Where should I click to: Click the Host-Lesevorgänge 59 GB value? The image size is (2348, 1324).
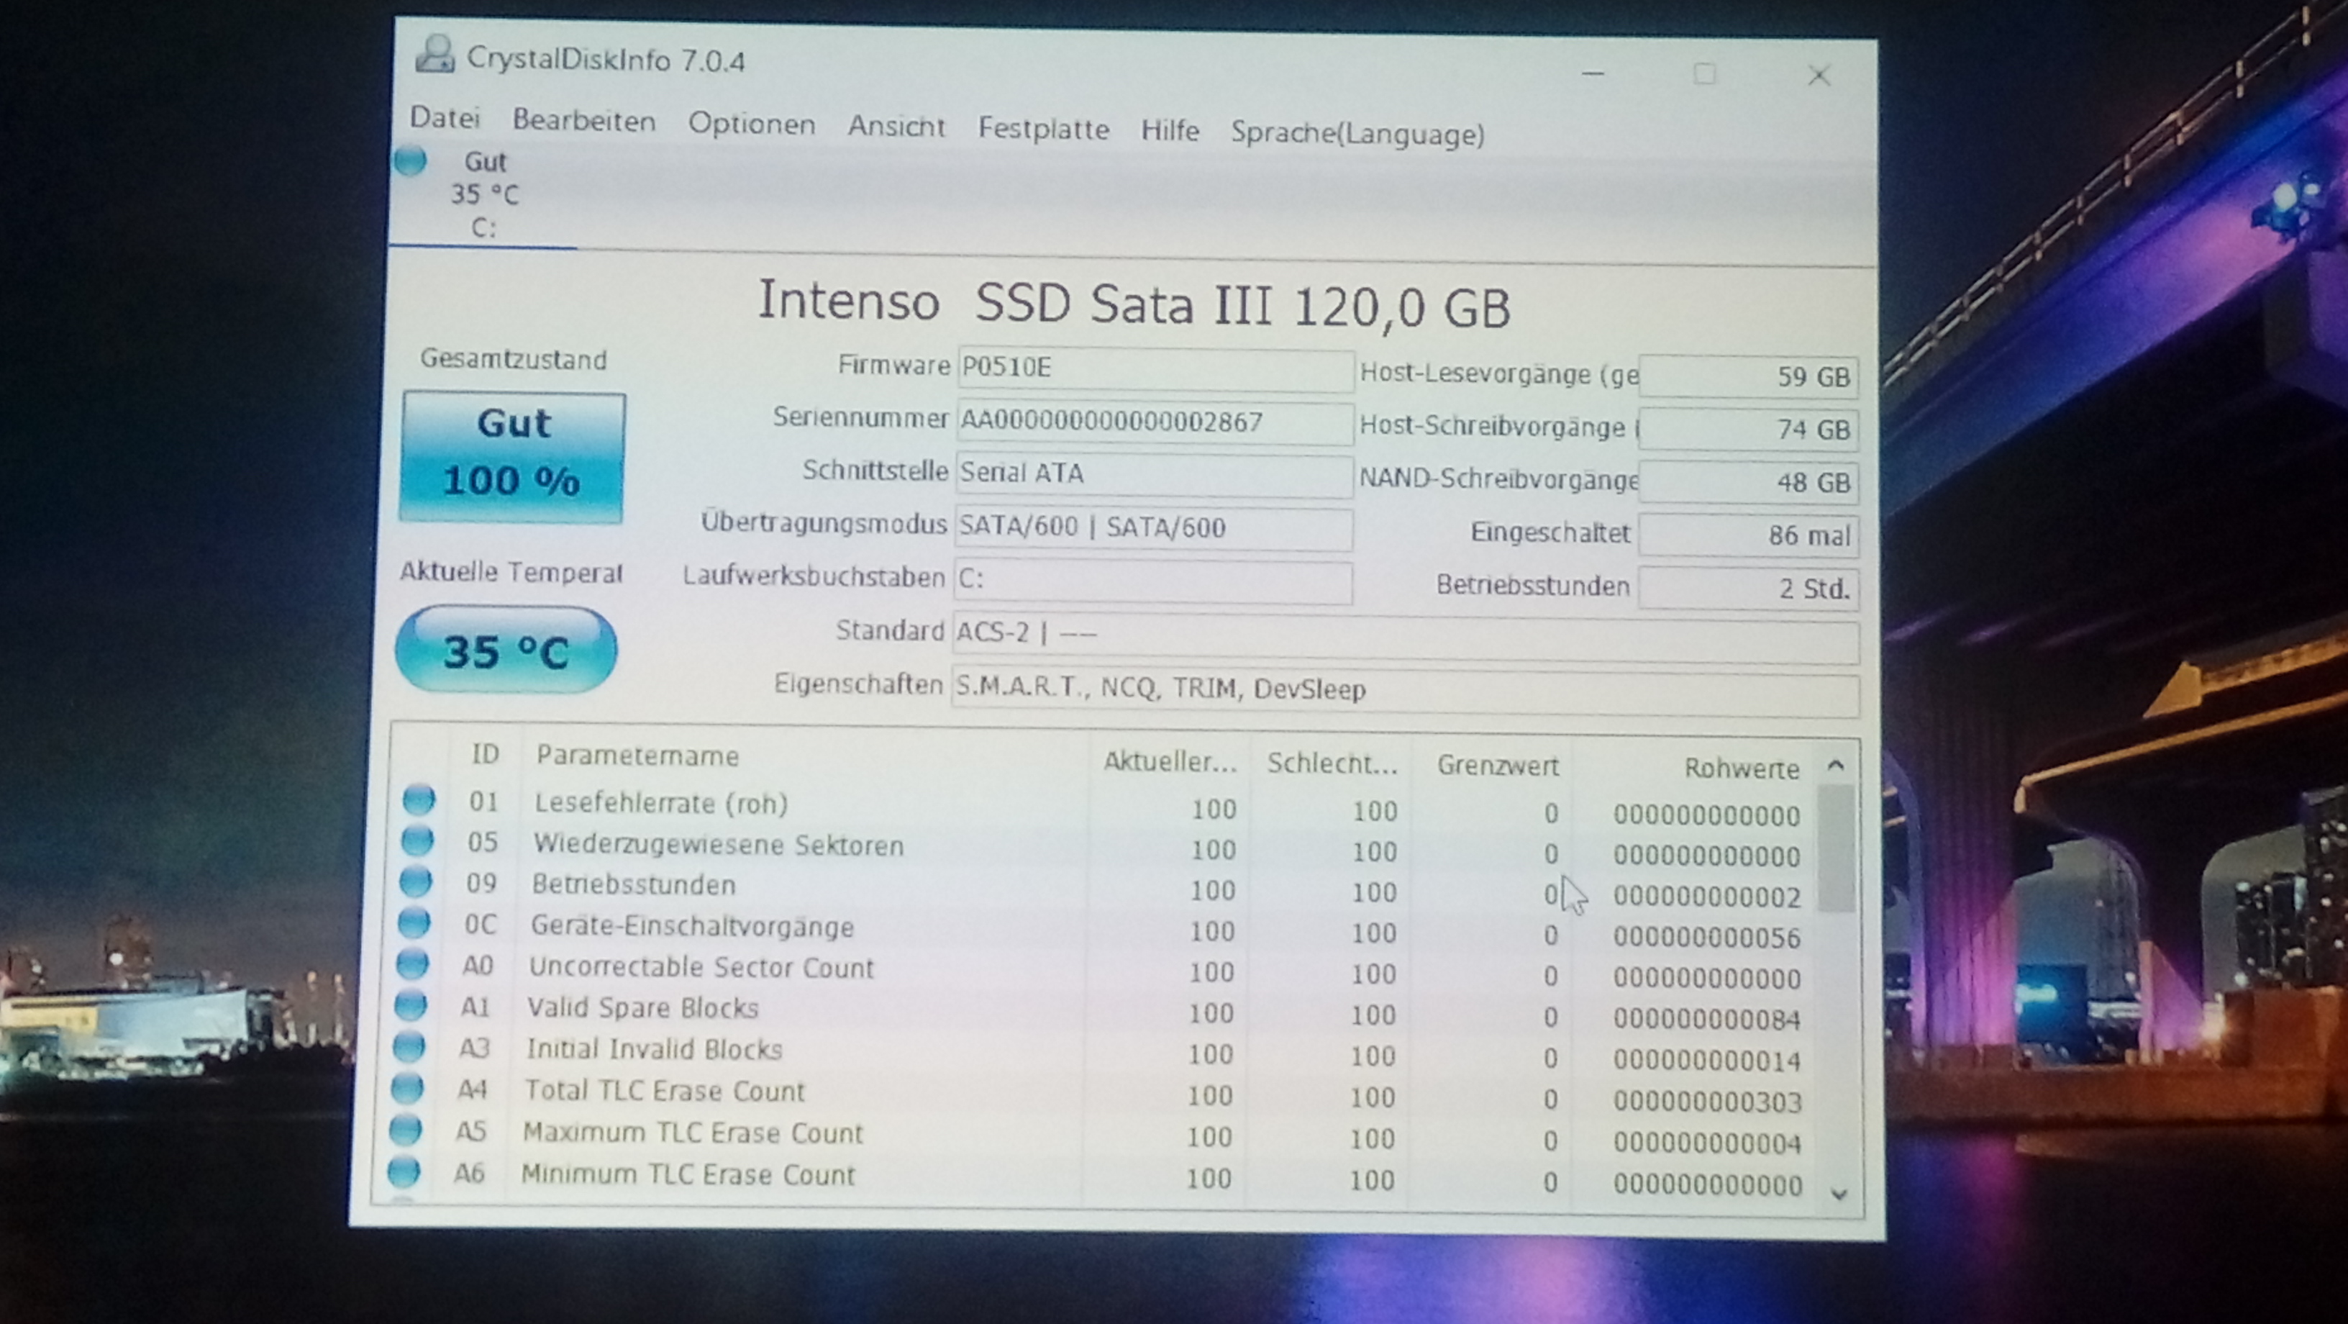[x=1748, y=376]
